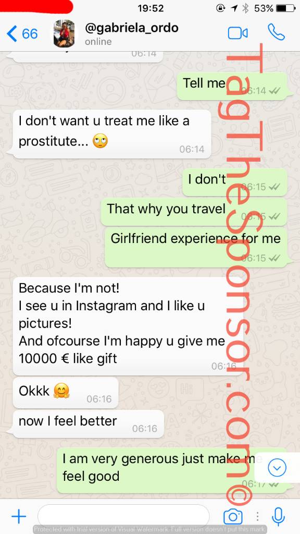Image resolution: width=300 pixels, height=534 pixels.
Task: Select the "Girlfriend experience for me" message
Action: 196,248
